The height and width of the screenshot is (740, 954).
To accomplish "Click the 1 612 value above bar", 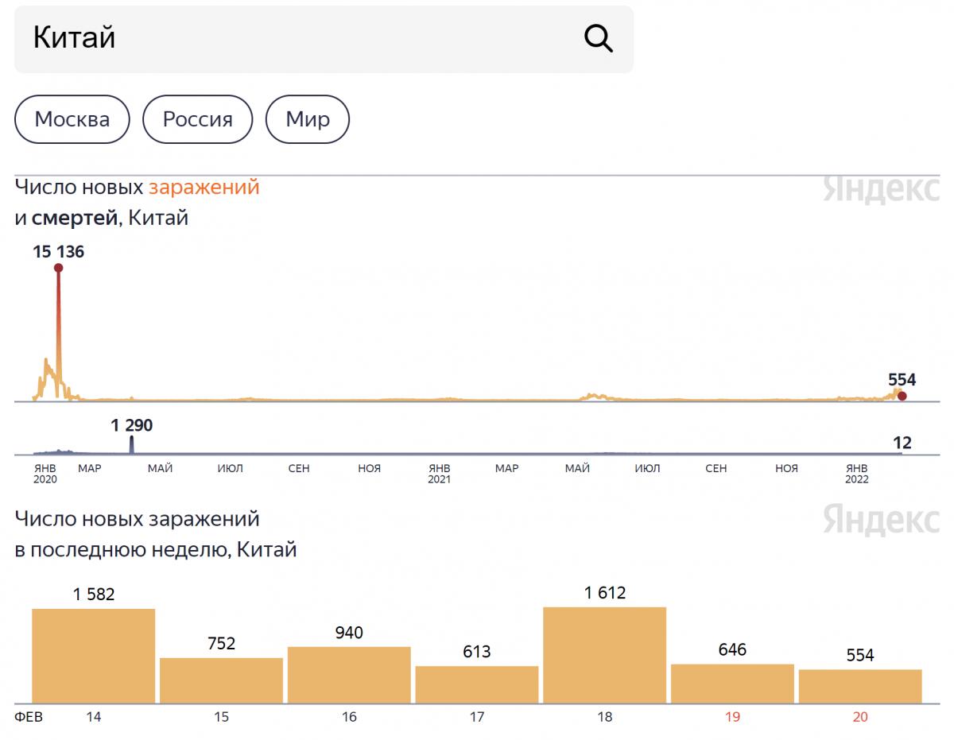I will [605, 593].
